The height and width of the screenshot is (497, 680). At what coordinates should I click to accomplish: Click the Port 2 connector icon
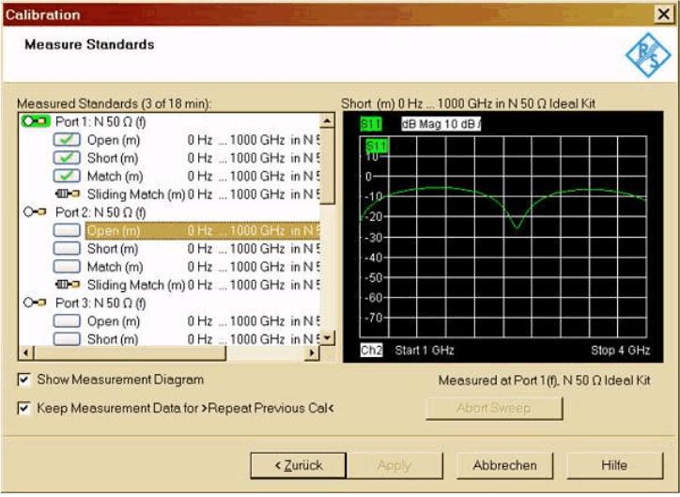coord(36,212)
